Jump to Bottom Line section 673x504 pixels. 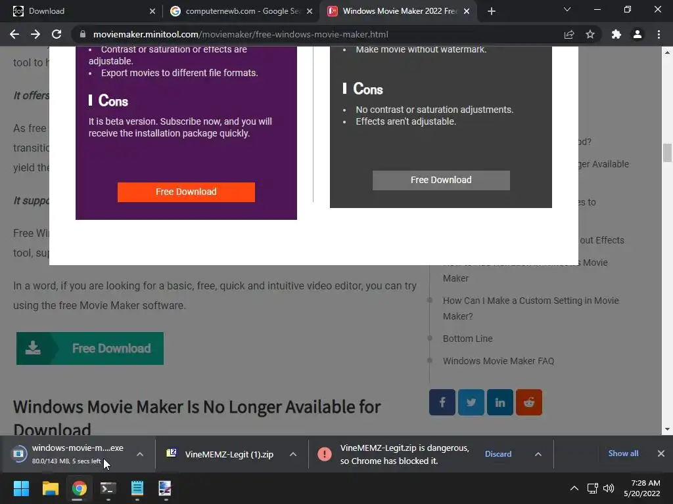pos(468,339)
